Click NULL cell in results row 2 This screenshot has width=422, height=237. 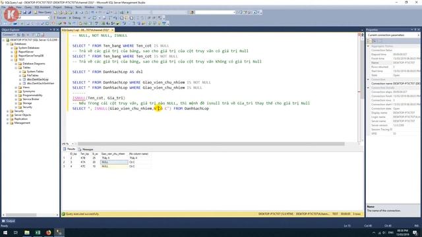(x=114, y=162)
